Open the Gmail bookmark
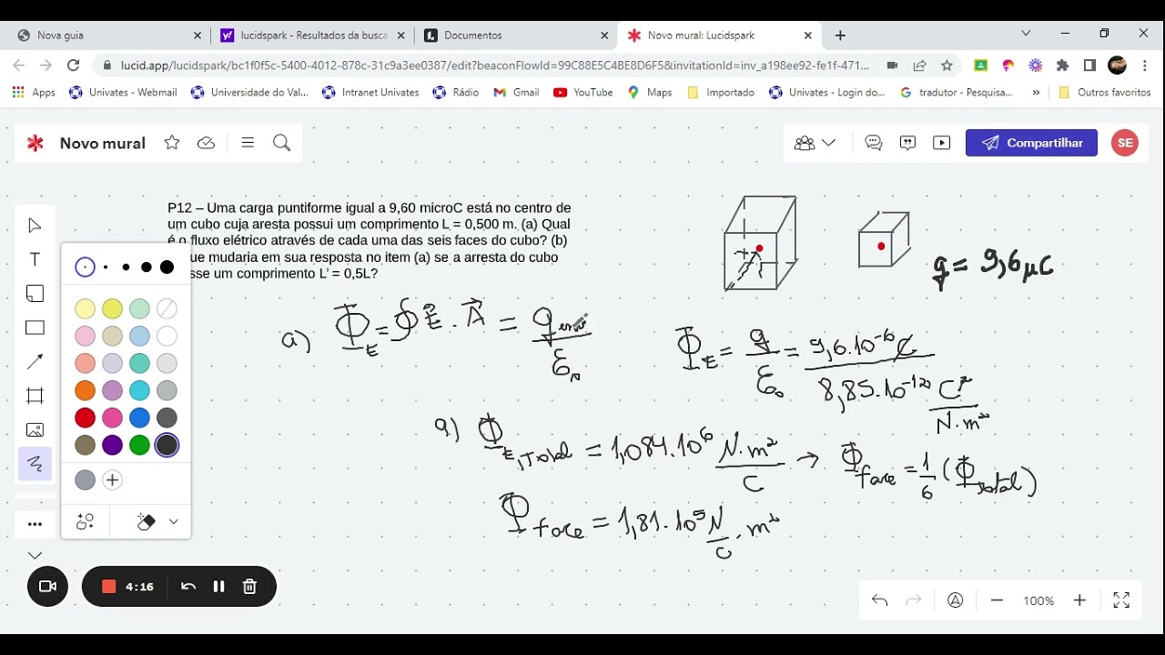This screenshot has width=1165, height=655. point(516,92)
